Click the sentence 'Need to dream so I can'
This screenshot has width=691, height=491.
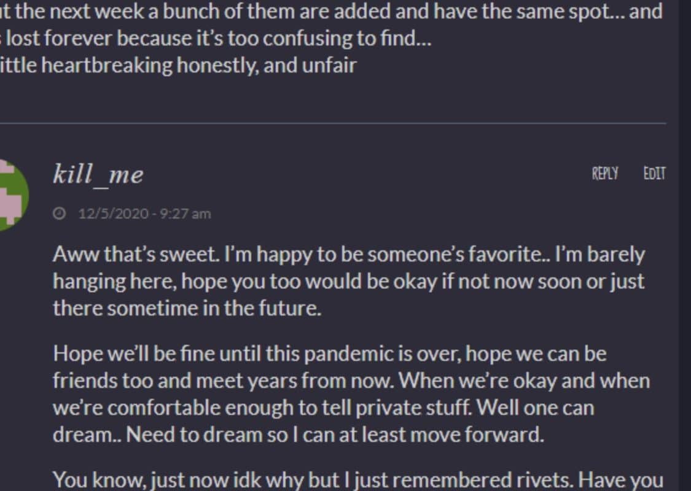335,434
